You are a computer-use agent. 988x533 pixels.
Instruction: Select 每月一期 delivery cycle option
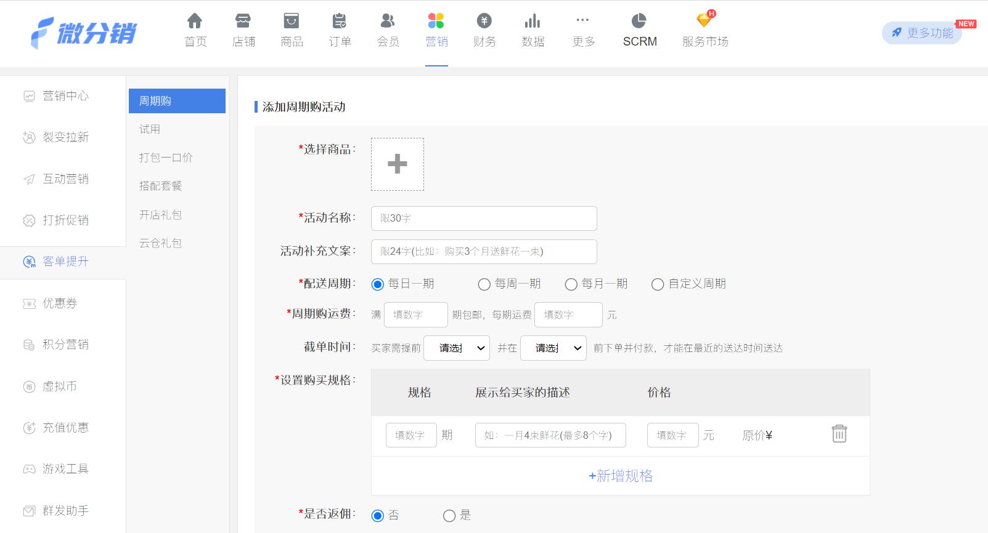click(571, 284)
